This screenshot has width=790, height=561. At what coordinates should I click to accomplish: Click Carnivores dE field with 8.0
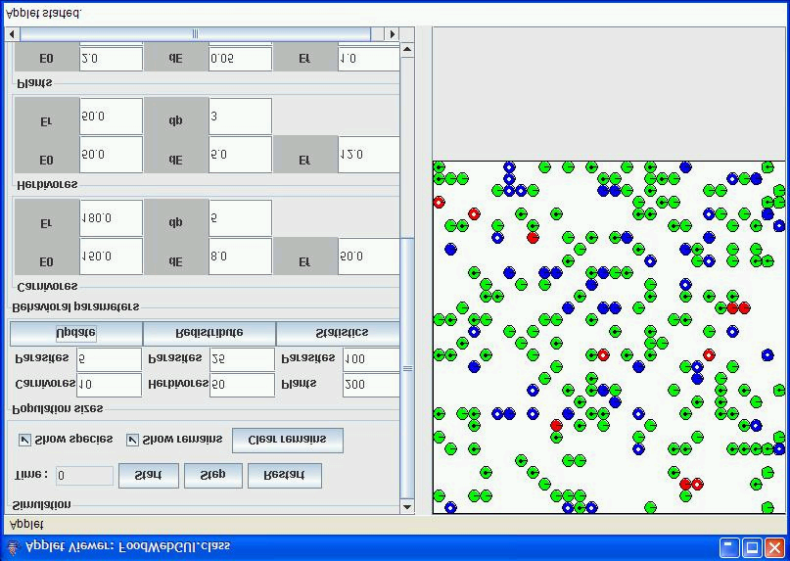(240, 257)
